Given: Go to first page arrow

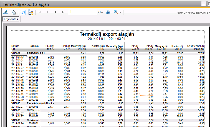Looking at the screenshot, I should 40,12.
